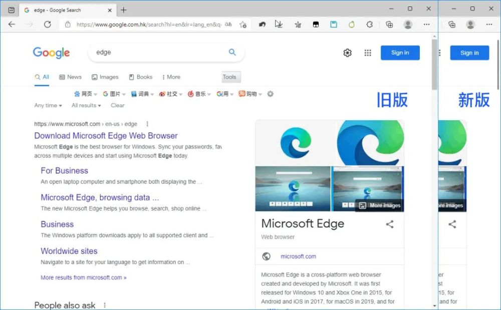The width and height of the screenshot is (501, 310).
Task: Click the teal floppy-disk extension icon
Action: 334,24
